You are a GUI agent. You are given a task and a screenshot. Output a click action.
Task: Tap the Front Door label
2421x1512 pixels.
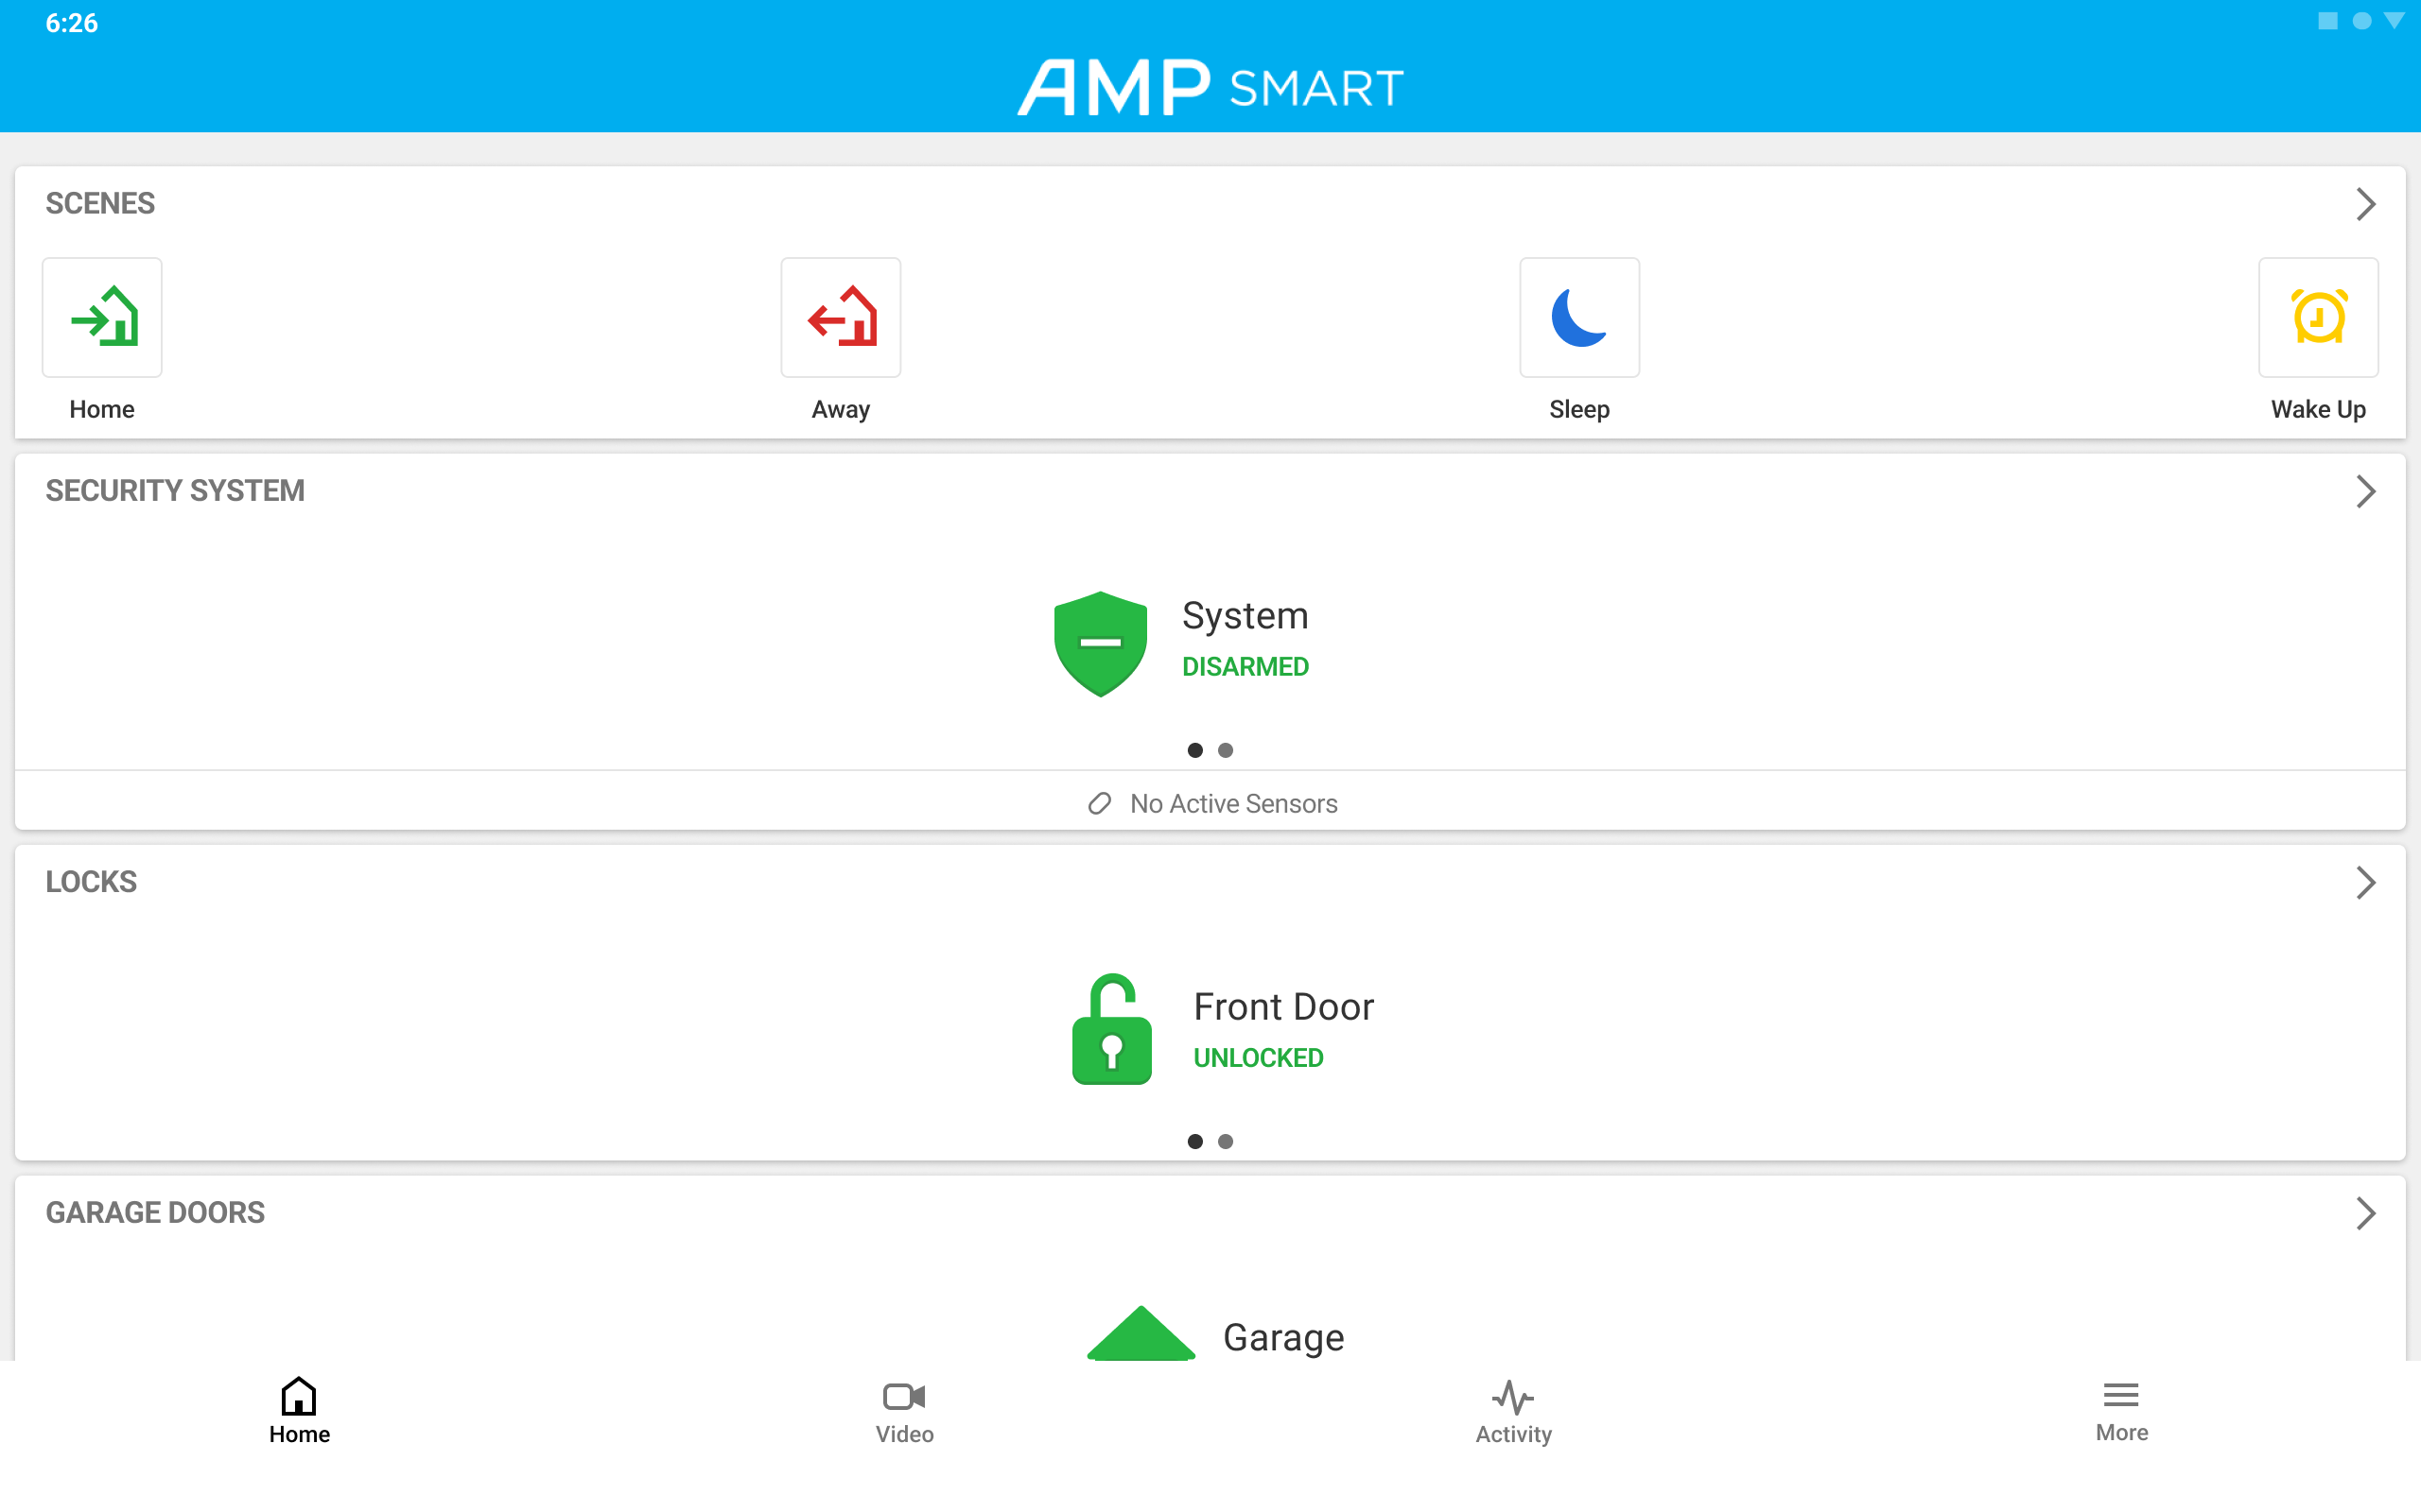tap(1283, 1006)
